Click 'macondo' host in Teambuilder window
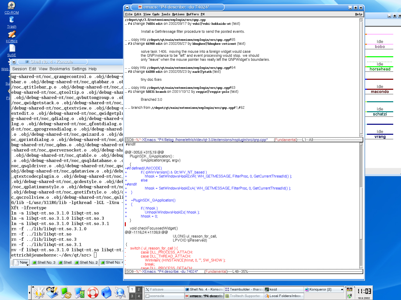401x300 pixels. pos(380,92)
